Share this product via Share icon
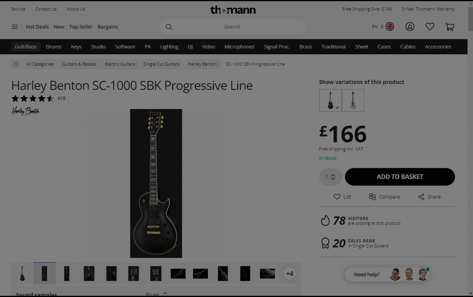This screenshot has height=297, width=473. 421,197
